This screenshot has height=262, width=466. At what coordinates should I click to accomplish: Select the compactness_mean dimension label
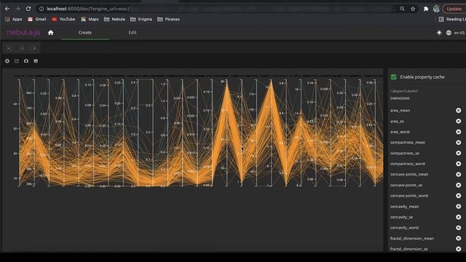pyautogui.click(x=408, y=143)
